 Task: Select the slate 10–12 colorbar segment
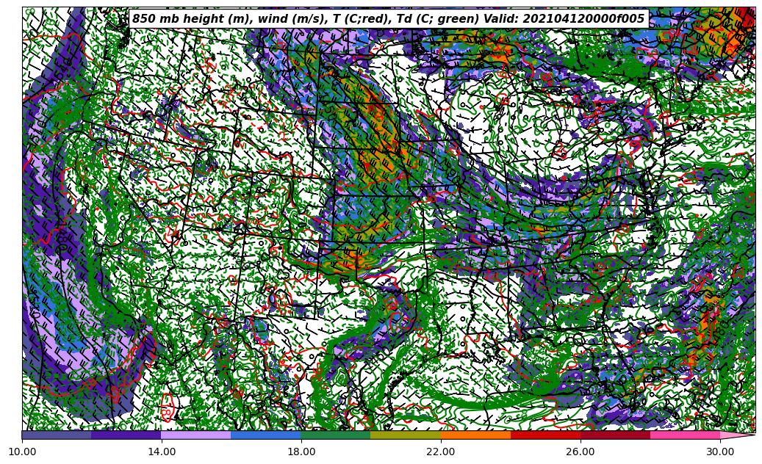[x=57, y=435]
